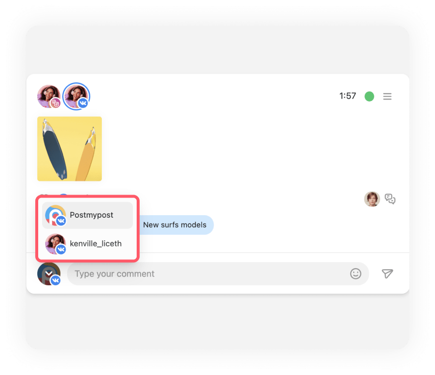Screen dimensions: 435x375
Task: Open the surfboards post image thumbnail
Action: pyautogui.click(x=70, y=149)
